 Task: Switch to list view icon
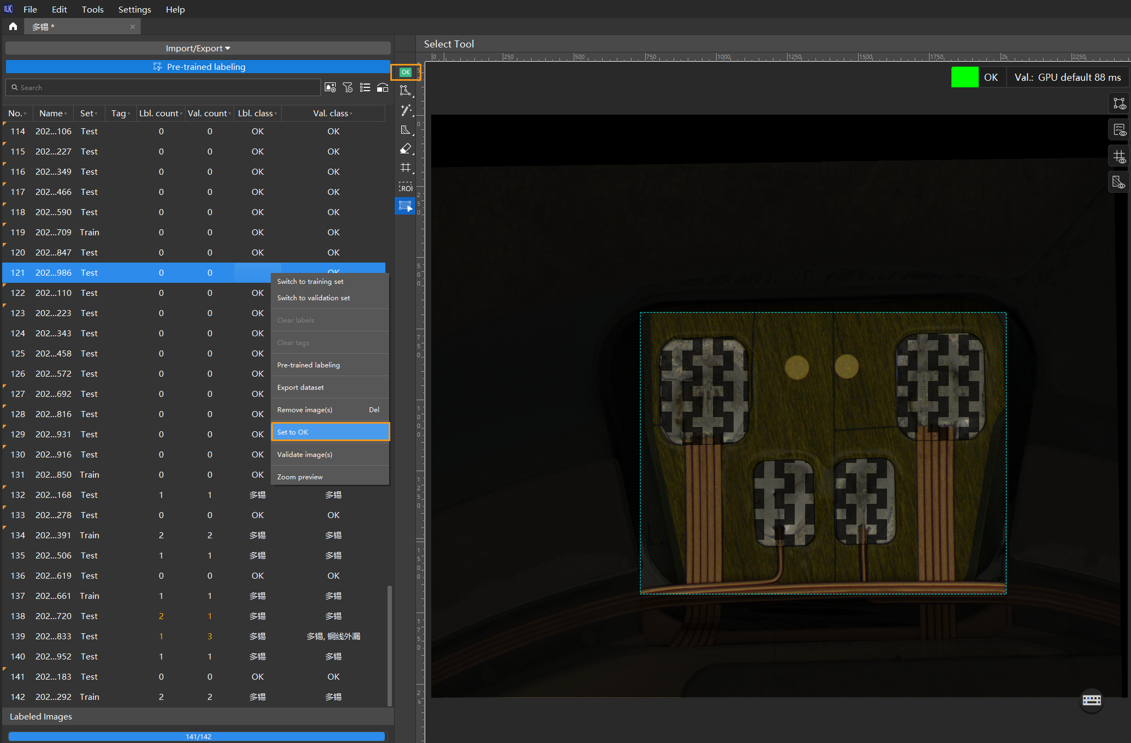click(365, 87)
